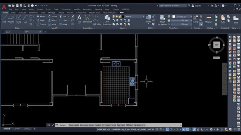Open the Insert block tool

point(148,19)
